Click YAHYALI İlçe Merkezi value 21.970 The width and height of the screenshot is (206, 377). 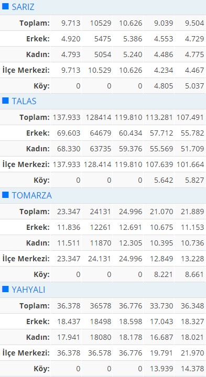click(x=192, y=353)
